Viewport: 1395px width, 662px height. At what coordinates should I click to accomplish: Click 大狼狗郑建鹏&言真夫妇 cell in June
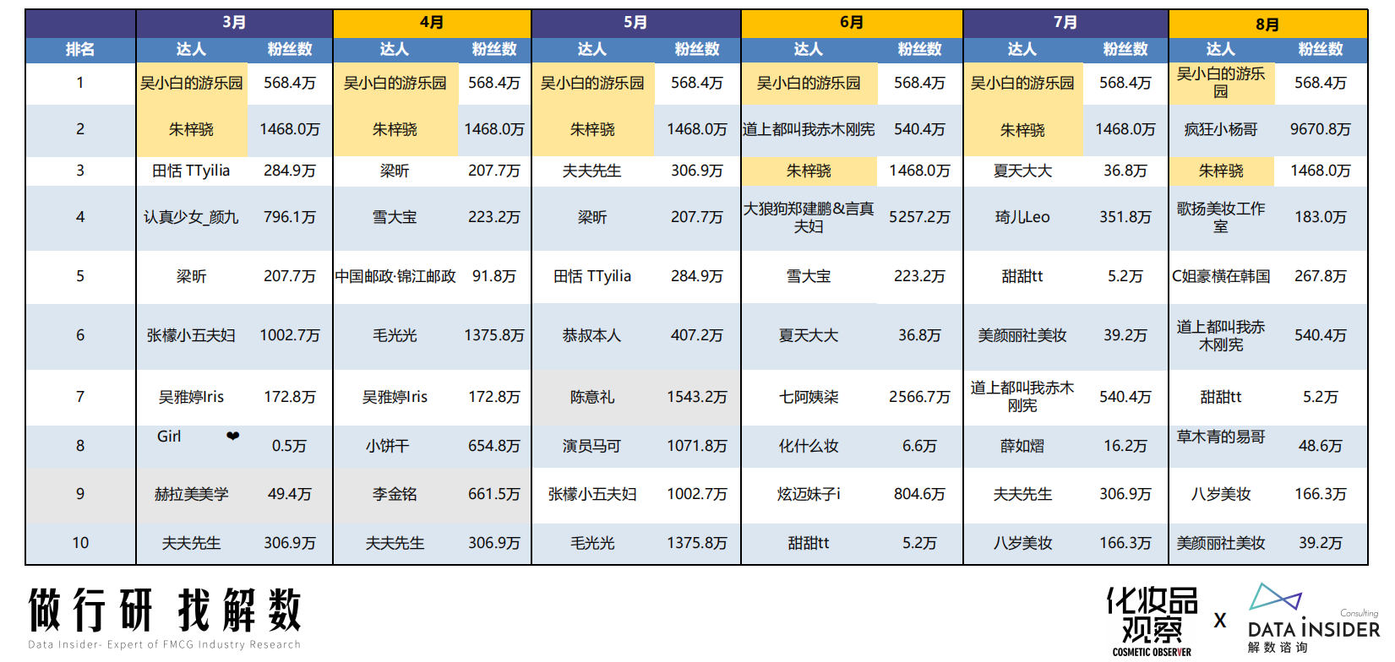(x=809, y=217)
